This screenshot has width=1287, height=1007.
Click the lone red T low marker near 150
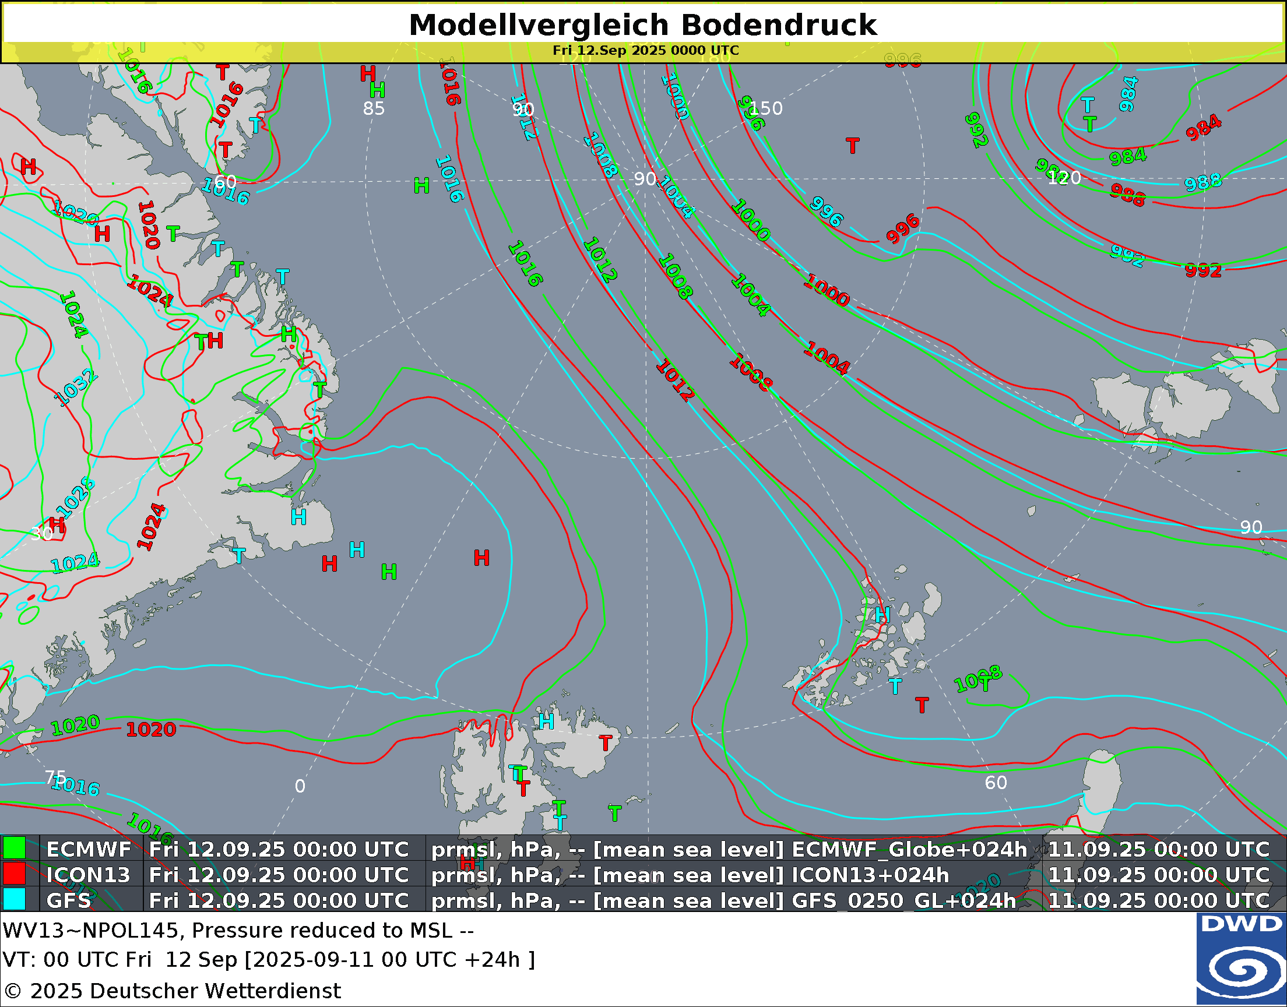(x=853, y=146)
